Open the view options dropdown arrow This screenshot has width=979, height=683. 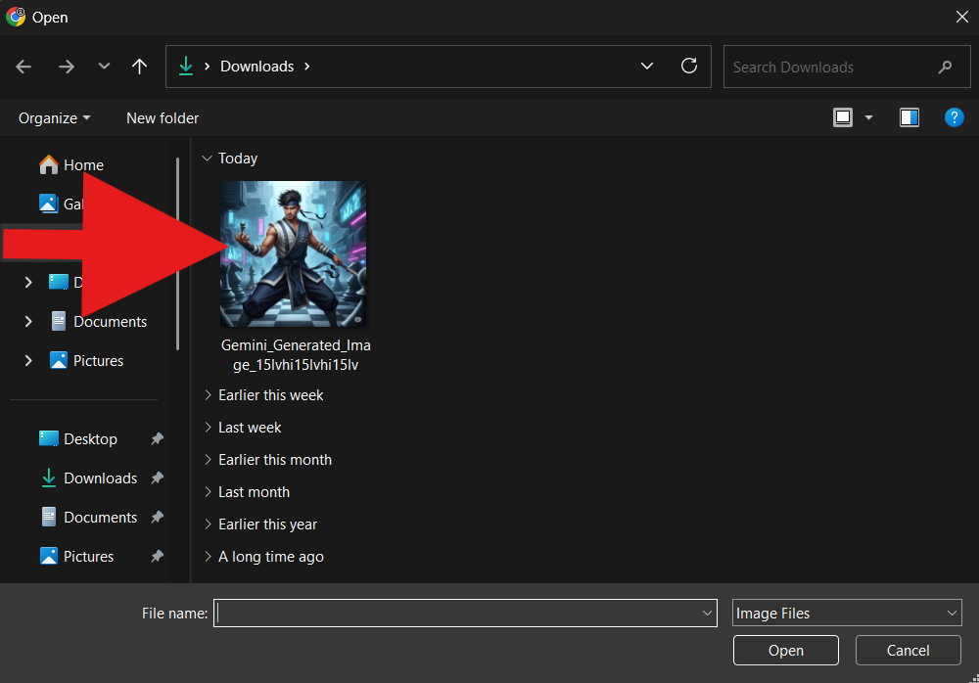(x=868, y=117)
